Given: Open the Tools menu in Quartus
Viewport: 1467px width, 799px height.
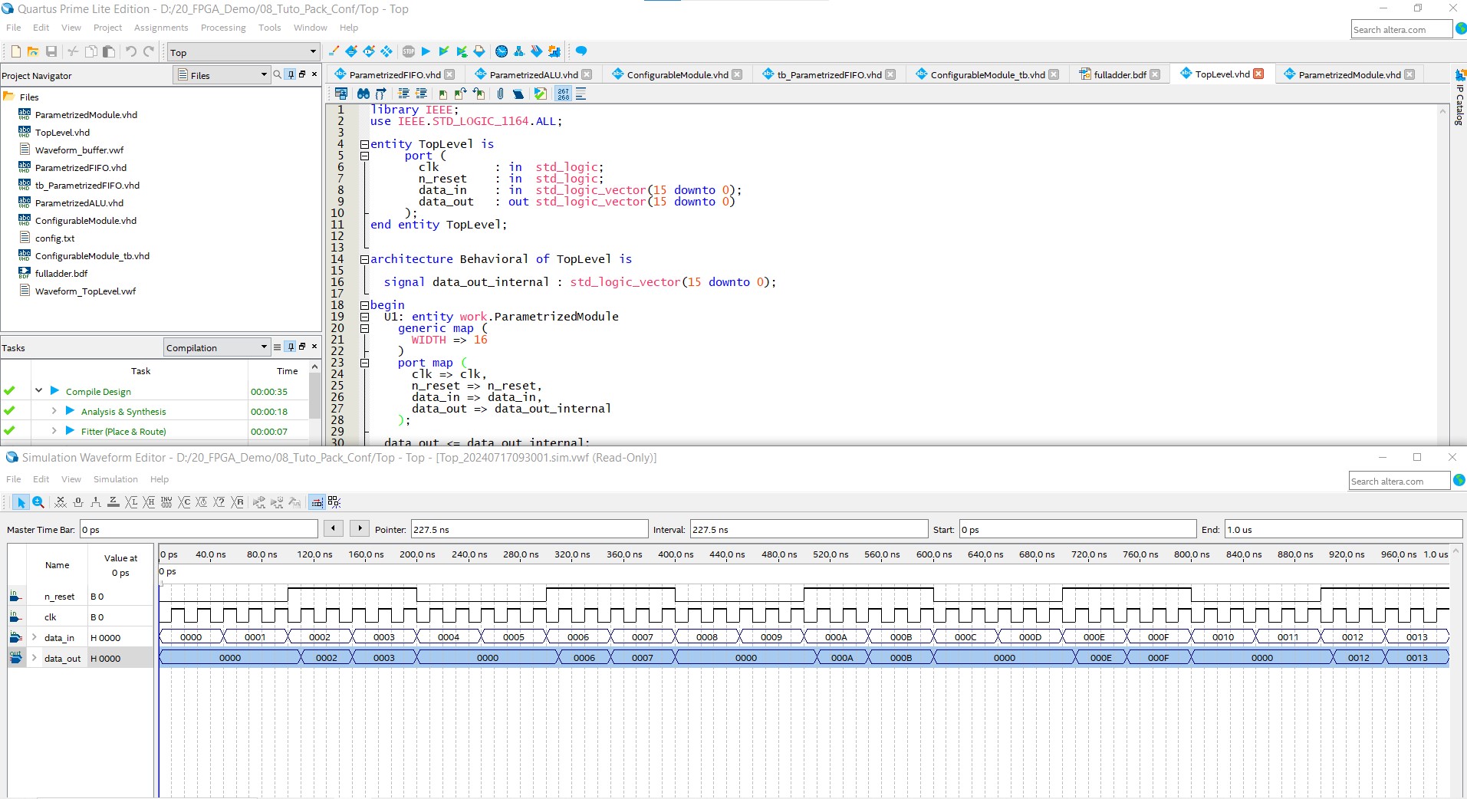Looking at the screenshot, I should tap(269, 28).
